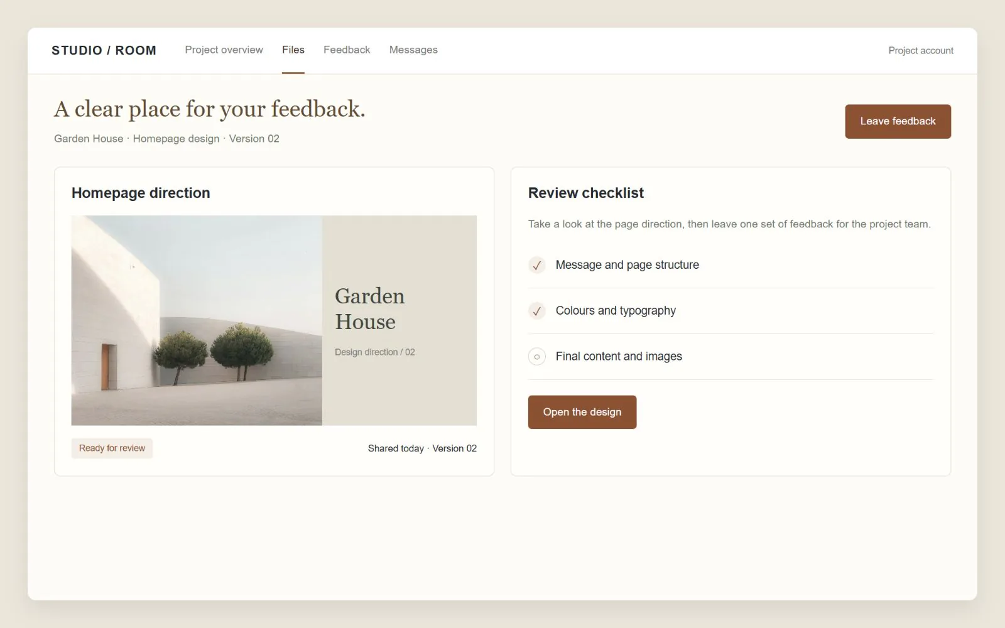Image resolution: width=1005 pixels, height=628 pixels.
Task: Click the "Final content and images" label
Action: click(619, 357)
